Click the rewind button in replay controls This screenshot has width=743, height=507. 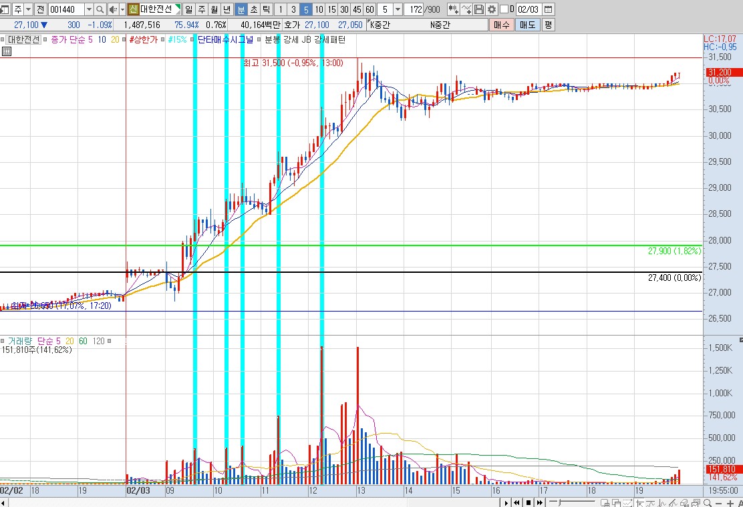tap(517, 503)
